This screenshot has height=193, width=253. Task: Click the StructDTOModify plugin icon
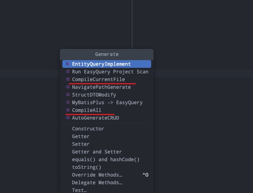pos(68,95)
